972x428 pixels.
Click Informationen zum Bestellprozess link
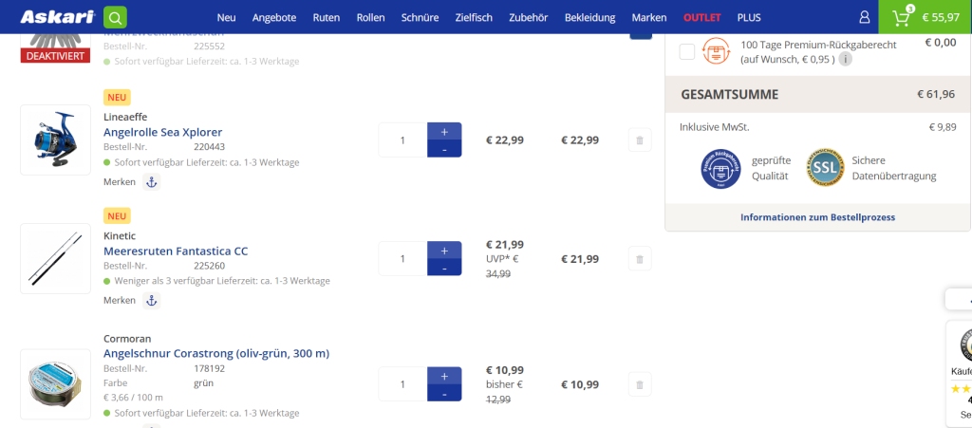pos(817,217)
